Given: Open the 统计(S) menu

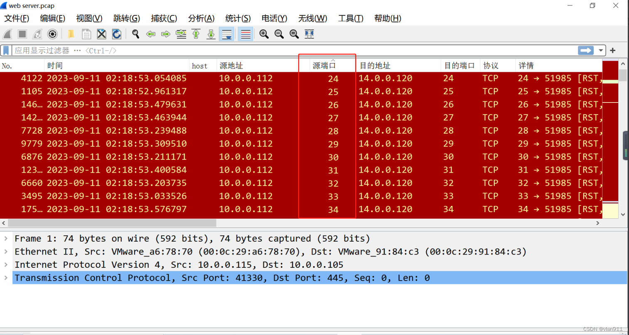Looking at the screenshot, I should coord(238,18).
